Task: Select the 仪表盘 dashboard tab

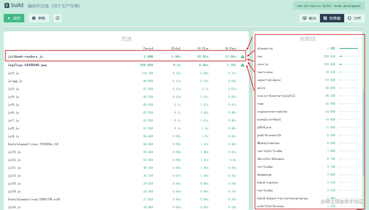Action: tap(332, 18)
